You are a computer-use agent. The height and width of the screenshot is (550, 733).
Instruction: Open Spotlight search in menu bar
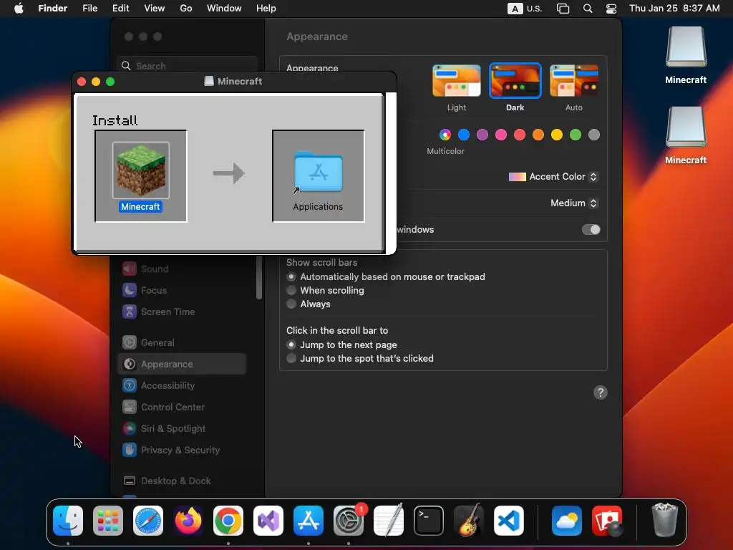pyautogui.click(x=588, y=9)
